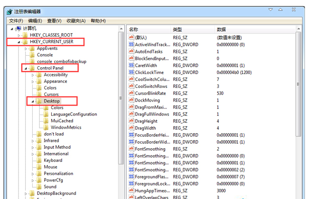Image resolution: width=314 pixels, height=199 pixels.
Task: Open the 编辑(E) menu
Action: (35, 21)
